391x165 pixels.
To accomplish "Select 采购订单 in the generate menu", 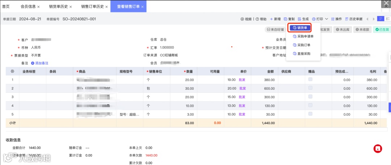I will 302,45.
